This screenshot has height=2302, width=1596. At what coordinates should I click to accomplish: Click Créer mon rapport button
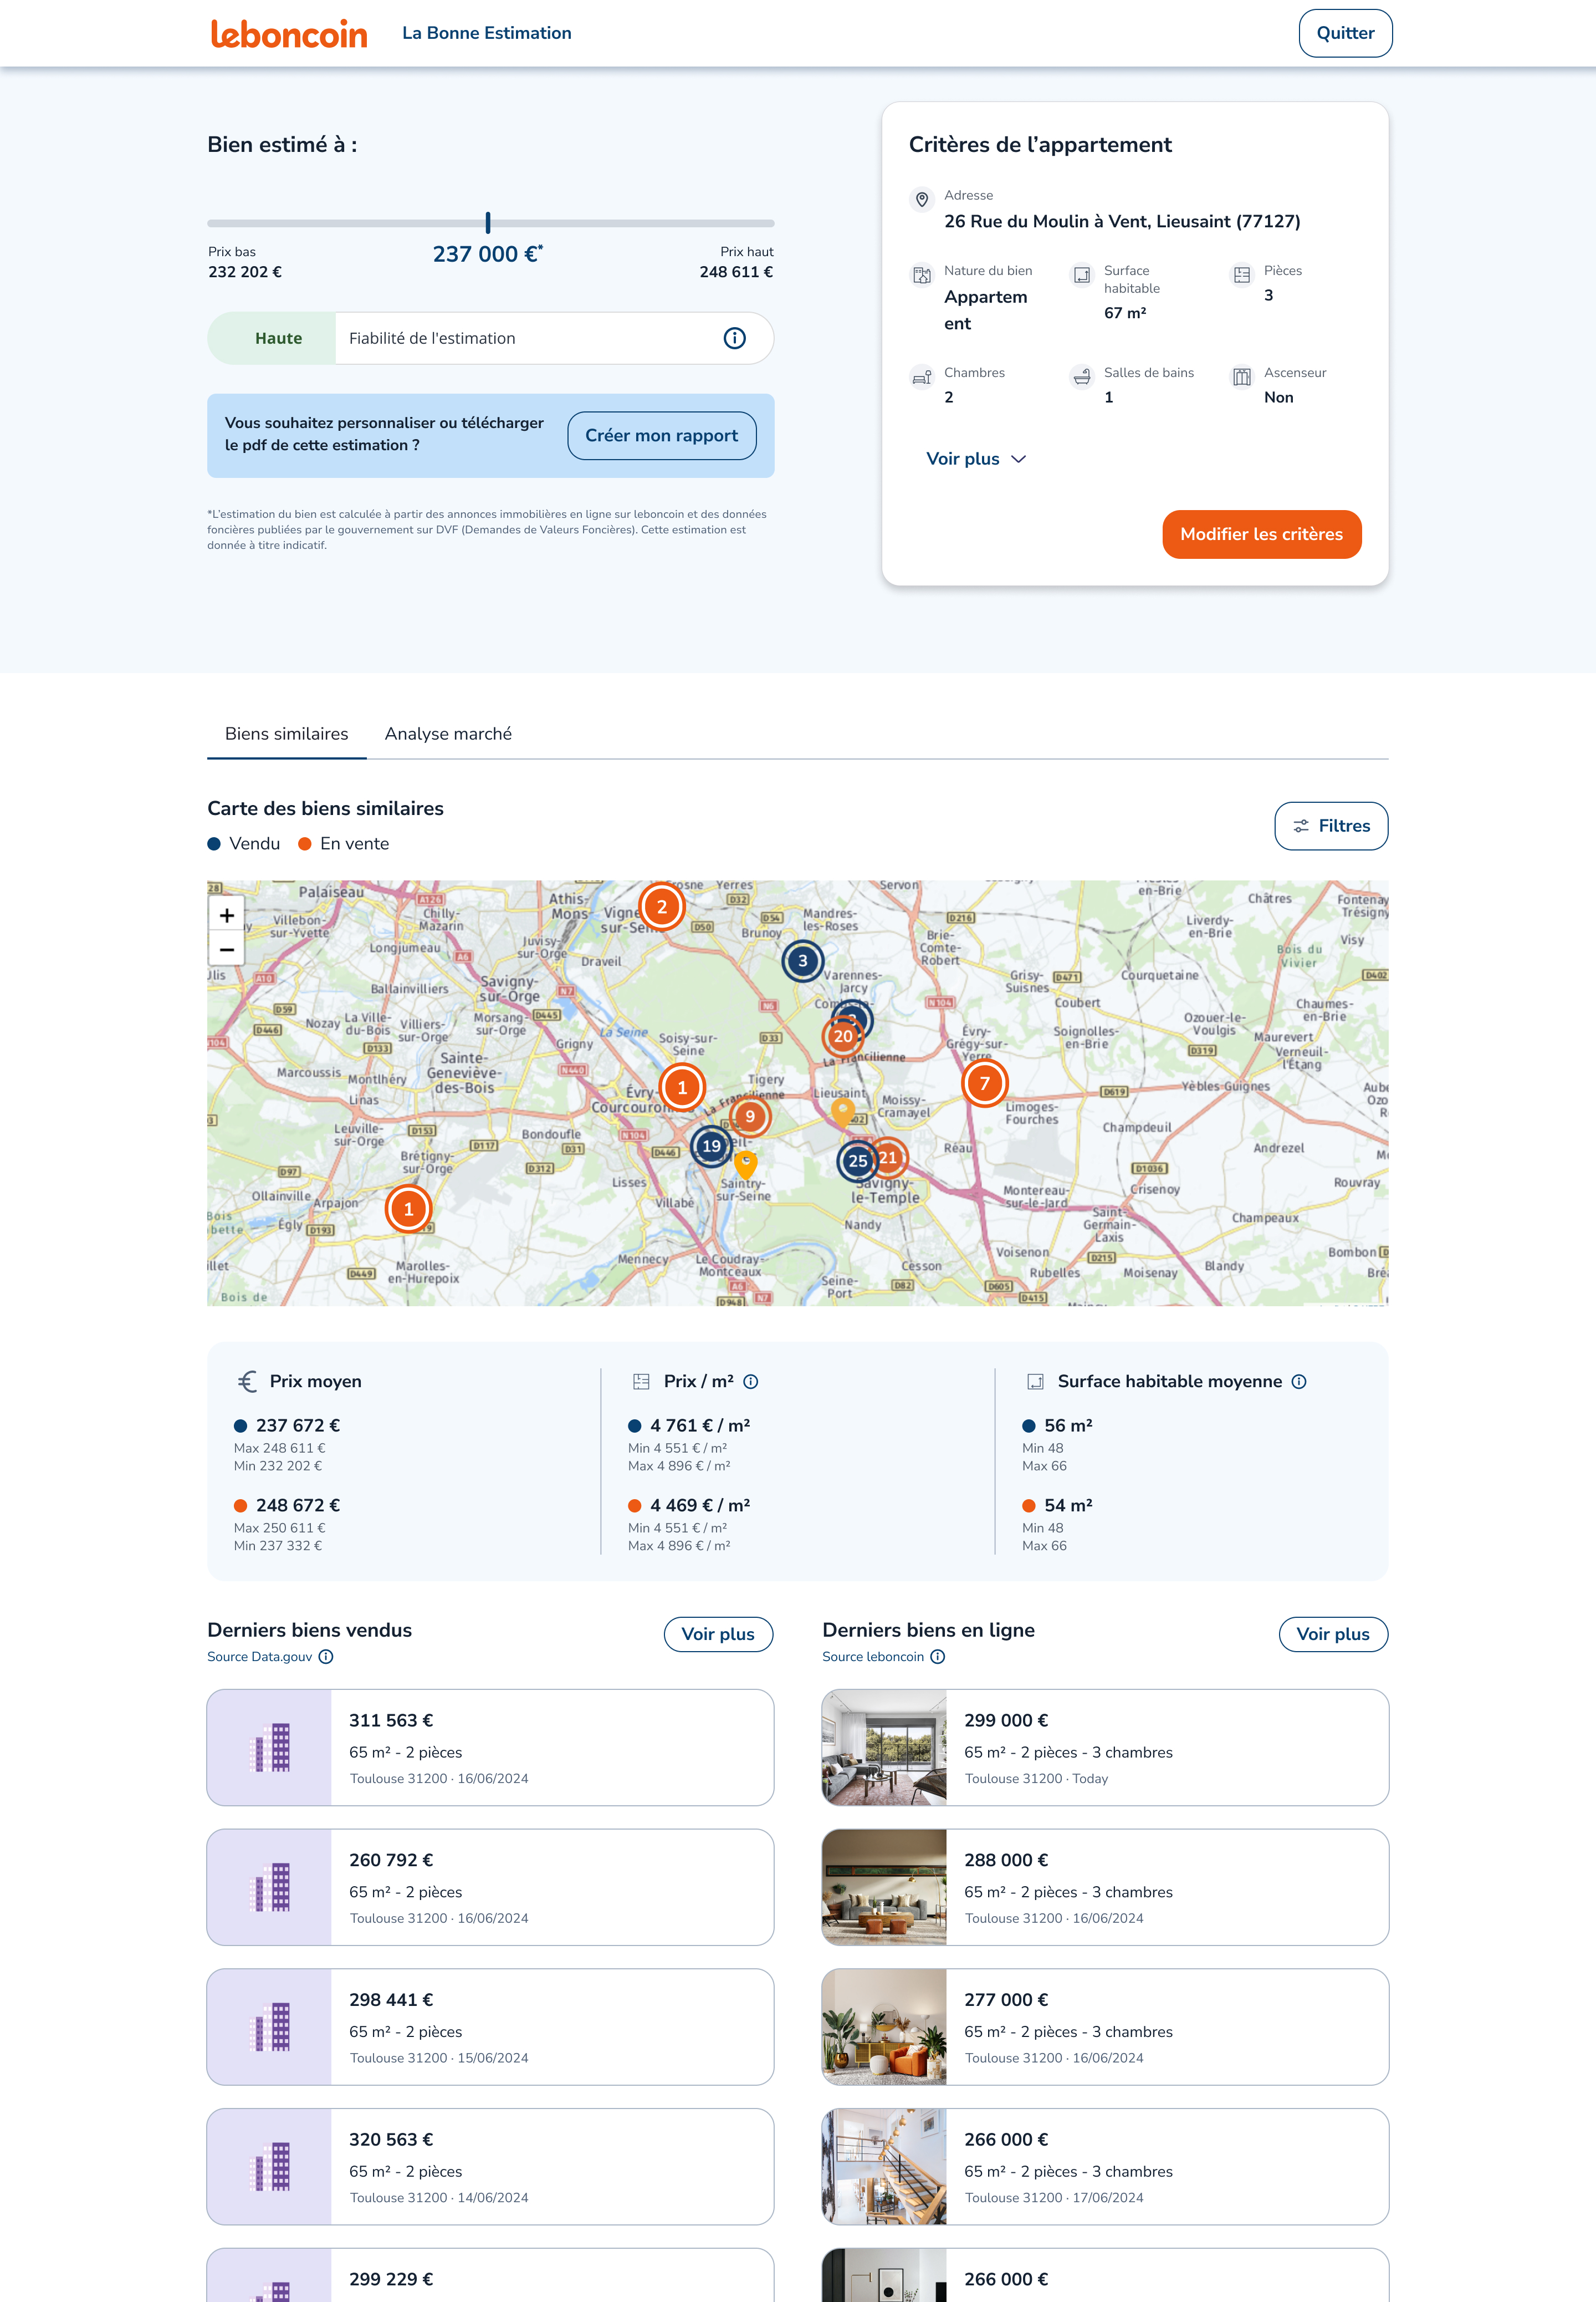click(661, 436)
